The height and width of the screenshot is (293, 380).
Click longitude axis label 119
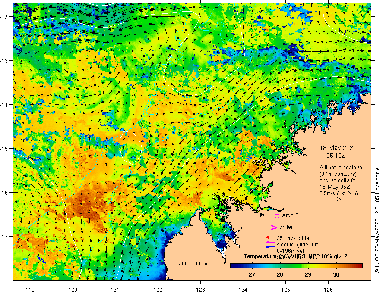[x=30, y=290]
